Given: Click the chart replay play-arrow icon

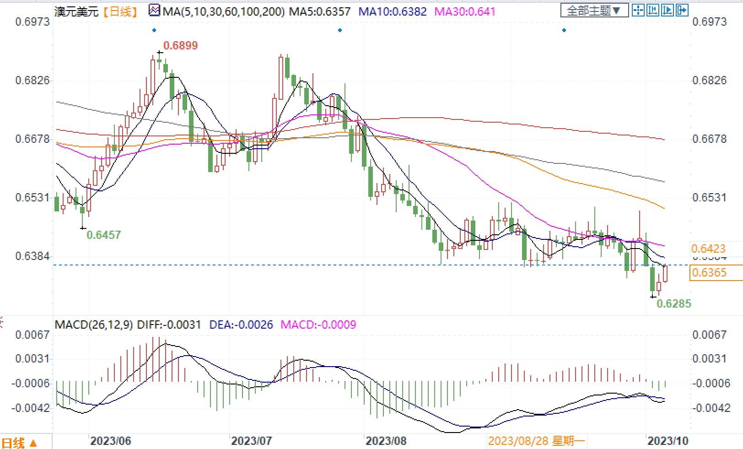Looking at the screenshot, I should (x=668, y=10).
